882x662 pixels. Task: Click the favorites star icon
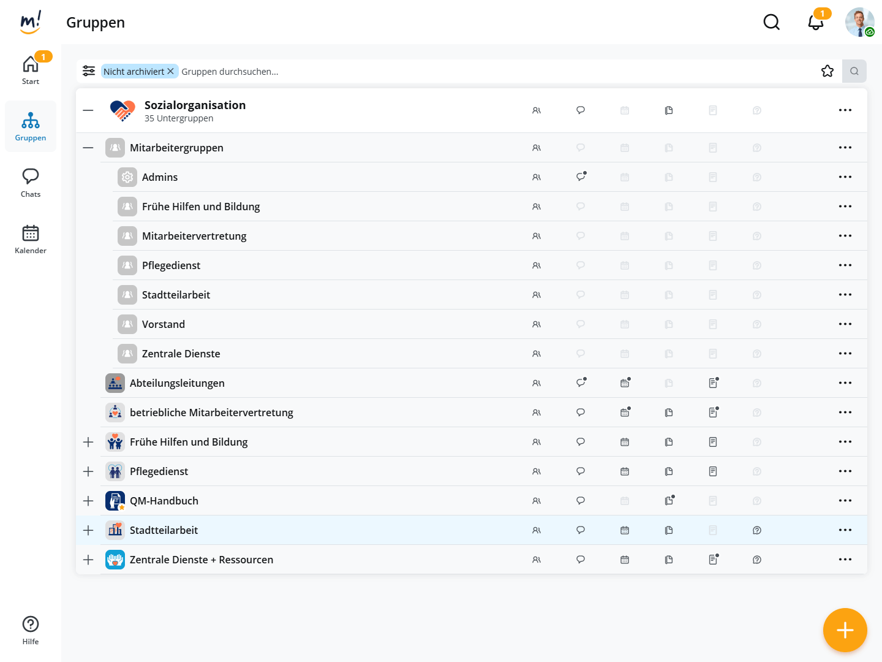[827, 71]
